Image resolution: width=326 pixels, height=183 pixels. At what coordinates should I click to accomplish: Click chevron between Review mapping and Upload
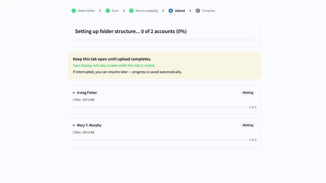tap(163, 11)
